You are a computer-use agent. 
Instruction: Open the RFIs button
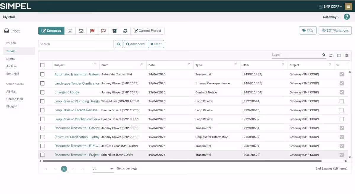coord(308,30)
